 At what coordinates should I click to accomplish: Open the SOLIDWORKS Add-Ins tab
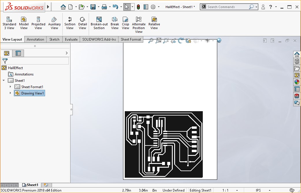pos(99,39)
